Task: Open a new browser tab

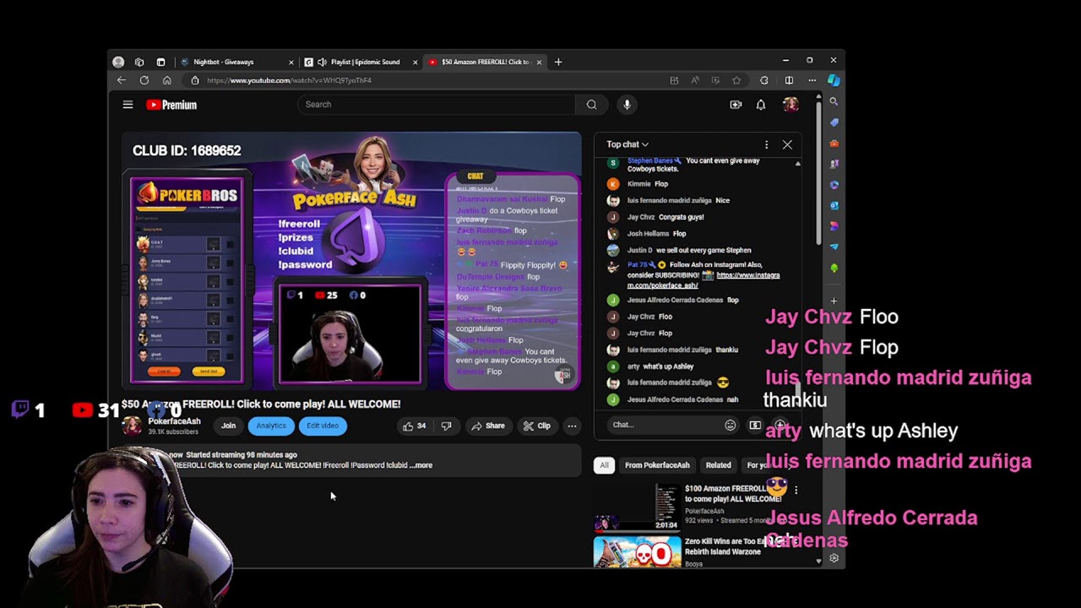Action: (558, 62)
